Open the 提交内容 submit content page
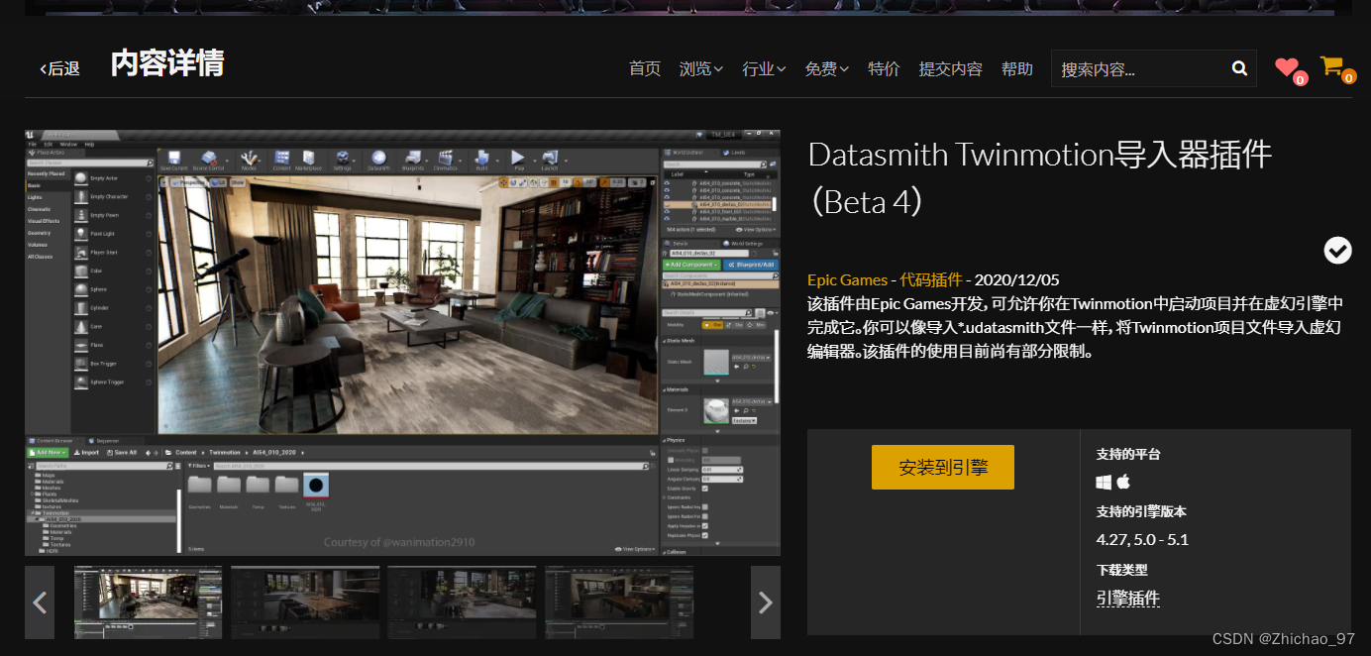This screenshot has width=1371, height=656. pos(951,68)
